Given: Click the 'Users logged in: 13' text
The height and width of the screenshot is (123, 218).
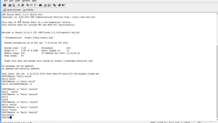Looking at the screenshot, I should pos(55,51).
